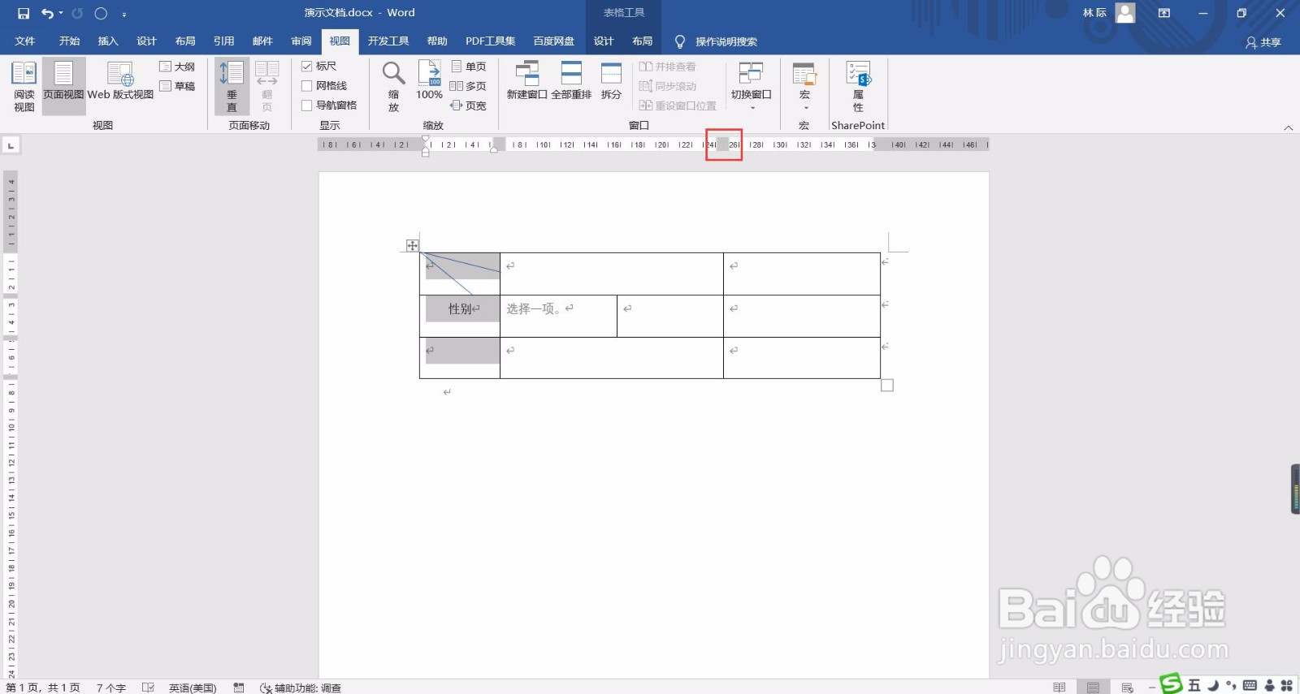Image resolution: width=1300 pixels, height=694 pixels.
Task: Click the 共享 share button
Action: [x=1263, y=42]
